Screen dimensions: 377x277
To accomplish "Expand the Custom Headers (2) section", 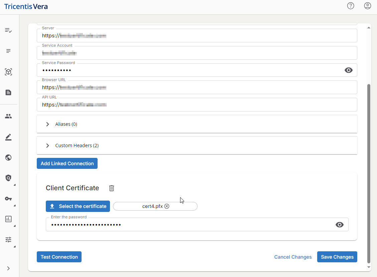I will pos(47,146).
